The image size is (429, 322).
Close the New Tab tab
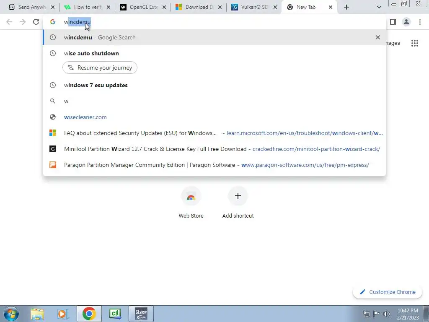click(331, 7)
